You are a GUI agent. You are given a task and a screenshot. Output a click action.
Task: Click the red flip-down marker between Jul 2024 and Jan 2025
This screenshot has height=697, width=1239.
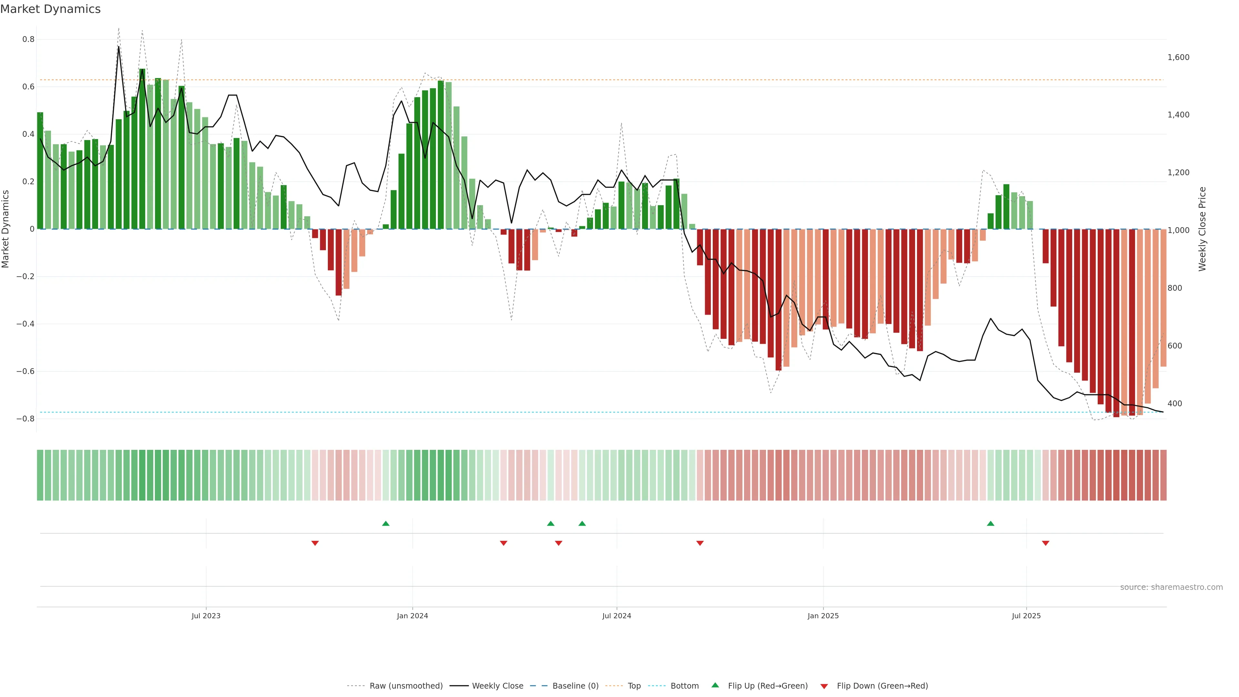click(700, 543)
